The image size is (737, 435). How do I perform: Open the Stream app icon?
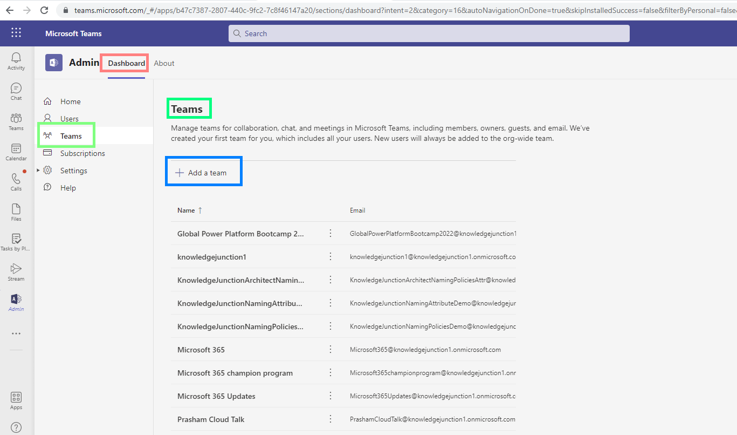16,272
